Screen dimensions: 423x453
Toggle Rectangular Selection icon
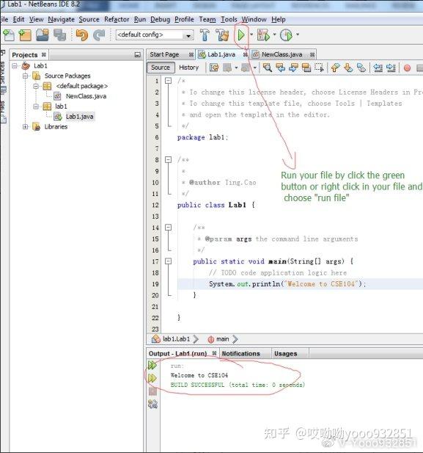[x=319, y=68]
